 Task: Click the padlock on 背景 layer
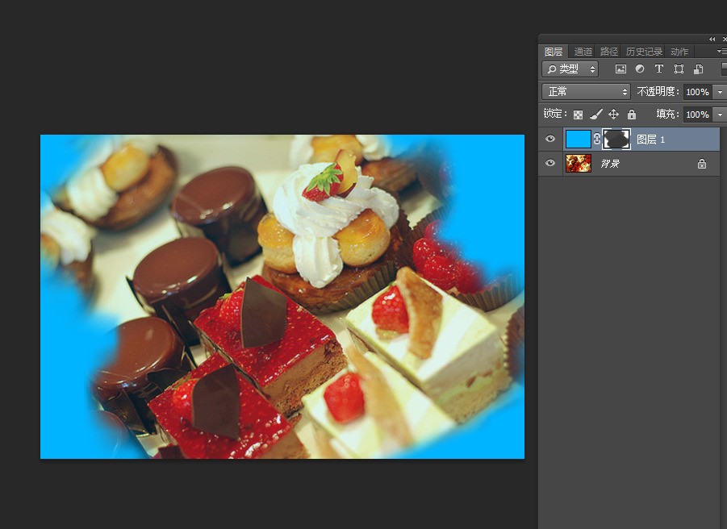(702, 164)
